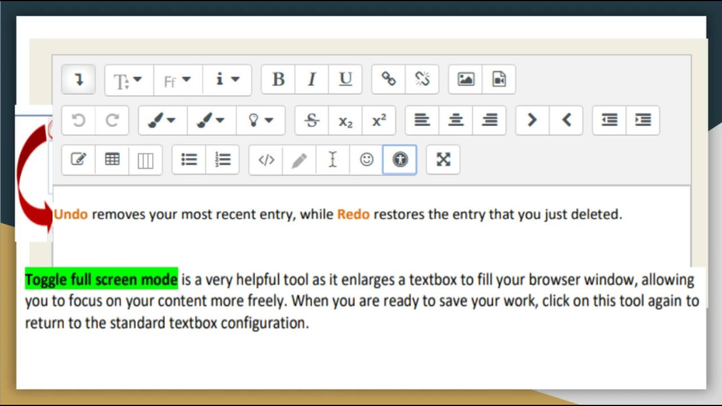This screenshot has height=406, width=722.
Task: Toggle full screen mode icon
Action: pos(443,160)
